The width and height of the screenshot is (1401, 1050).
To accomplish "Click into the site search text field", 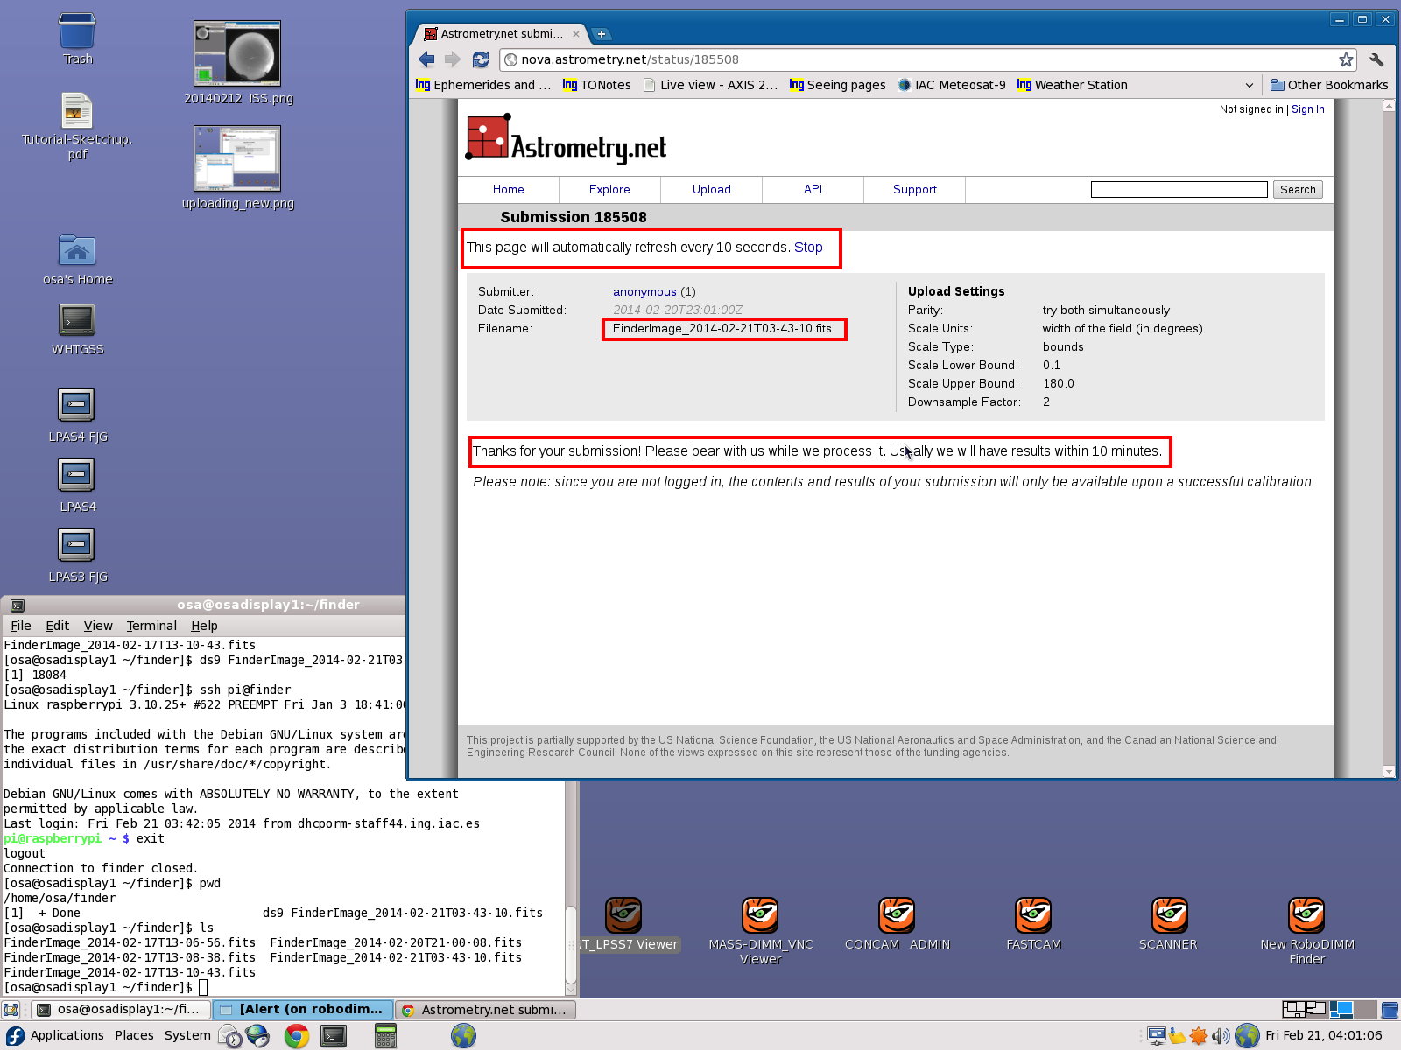I will [1179, 190].
